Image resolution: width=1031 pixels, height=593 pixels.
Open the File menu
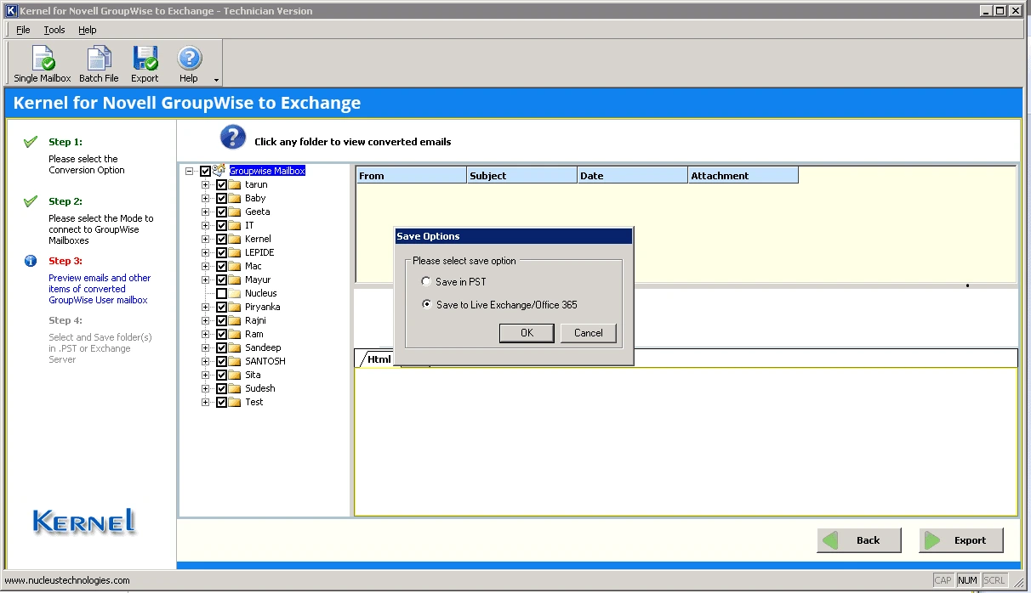23,30
